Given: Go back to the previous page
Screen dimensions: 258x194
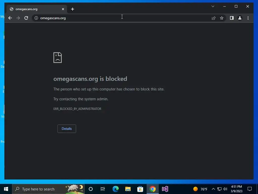Looking at the screenshot, I should [10, 18].
